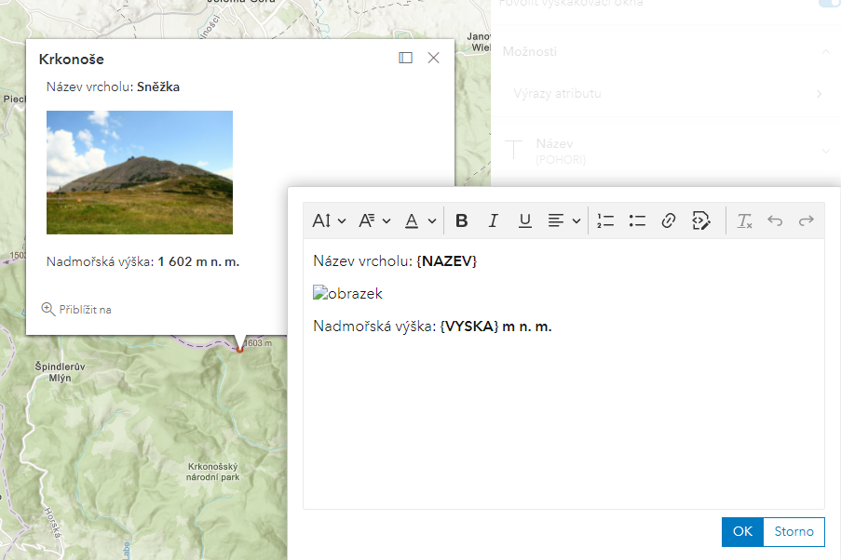Screen dimensions: 841x560
Task: Open the alignment dropdown arrow
Action: tap(576, 220)
